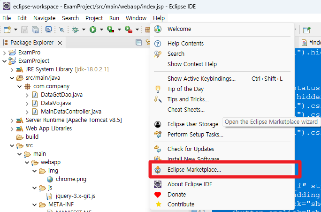Choose Perform Setup Tasks

click(222, 135)
